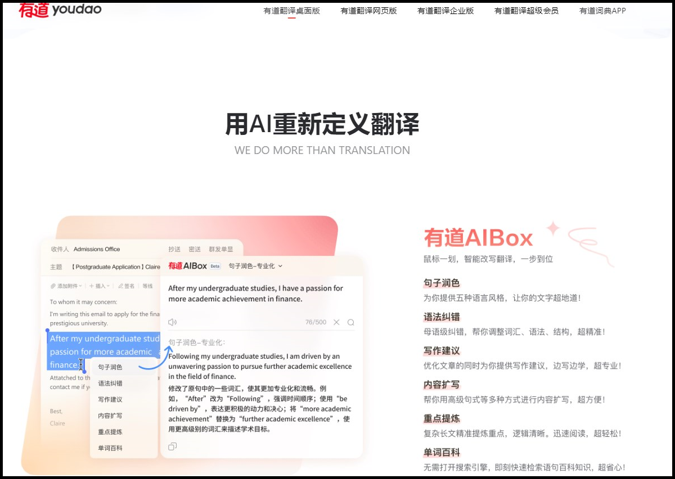
Task: Click the 密送 BCC link
Action: [195, 249]
